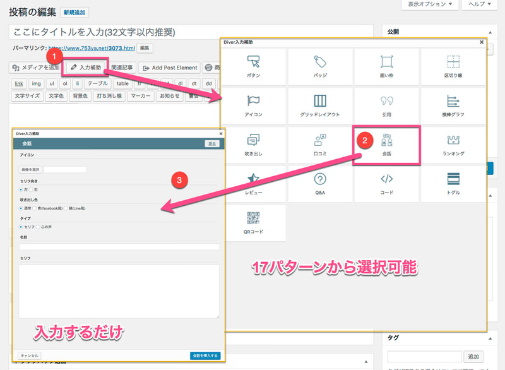Click the 入力補助 toolbar button
This screenshot has width=505, height=370.
click(x=86, y=68)
